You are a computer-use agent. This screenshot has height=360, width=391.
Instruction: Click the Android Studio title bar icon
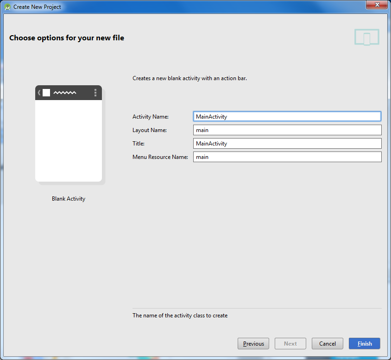7,7
